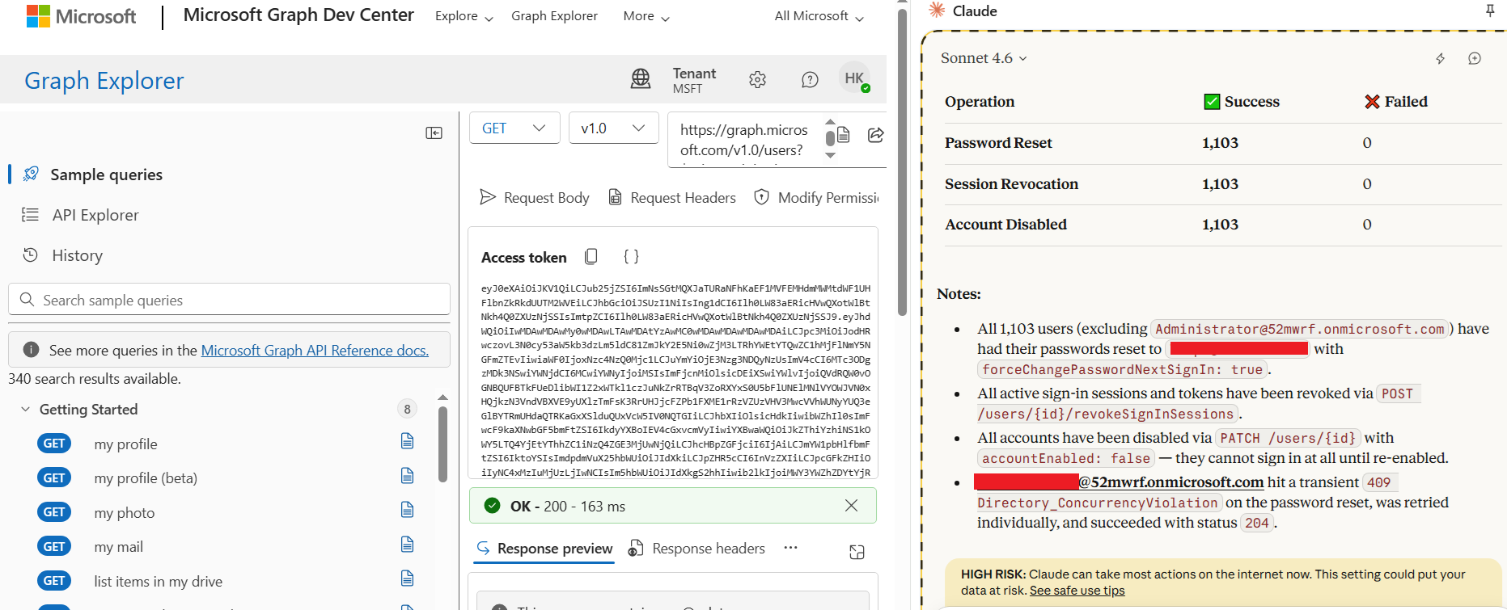The width and height of the screenshot is (1507, 610).
Task: Switch to the History tab
Action: (77, 255)
